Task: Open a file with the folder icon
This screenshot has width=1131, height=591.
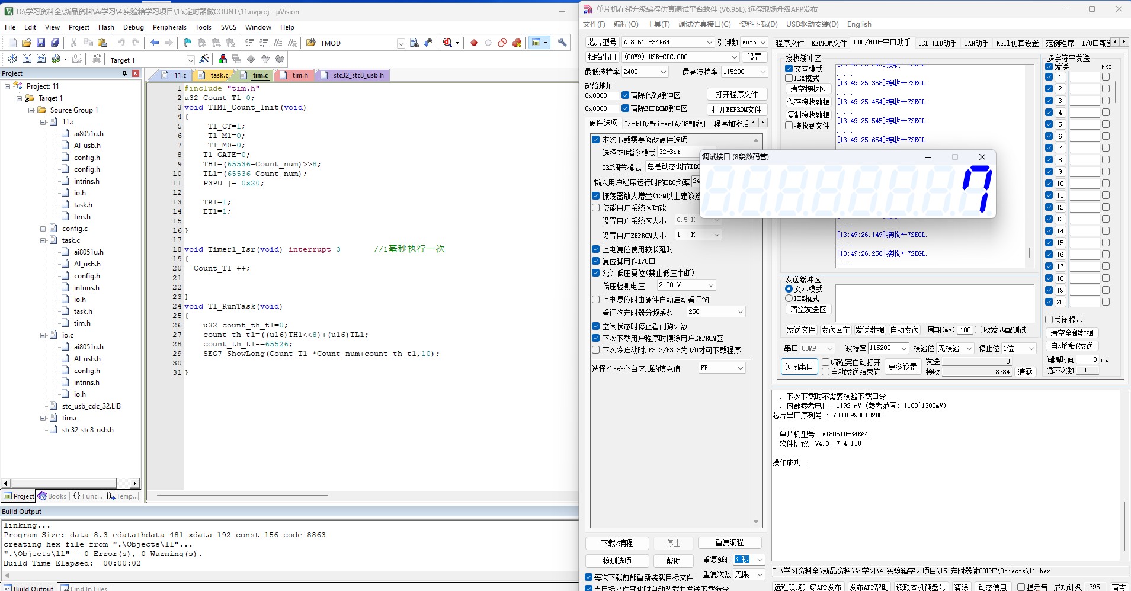Action: [27, 43]
